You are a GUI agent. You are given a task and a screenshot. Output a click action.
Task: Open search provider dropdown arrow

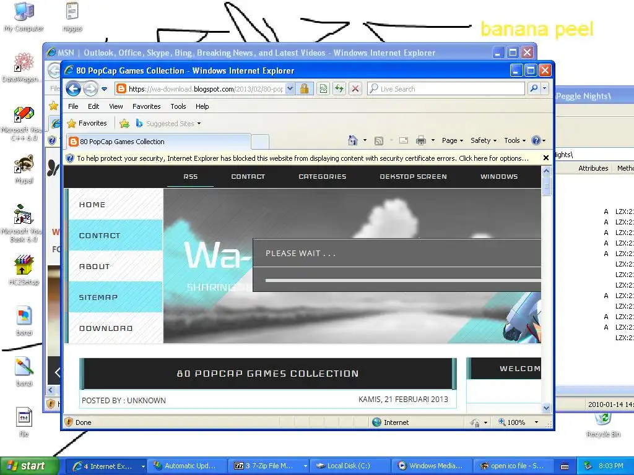545,88
